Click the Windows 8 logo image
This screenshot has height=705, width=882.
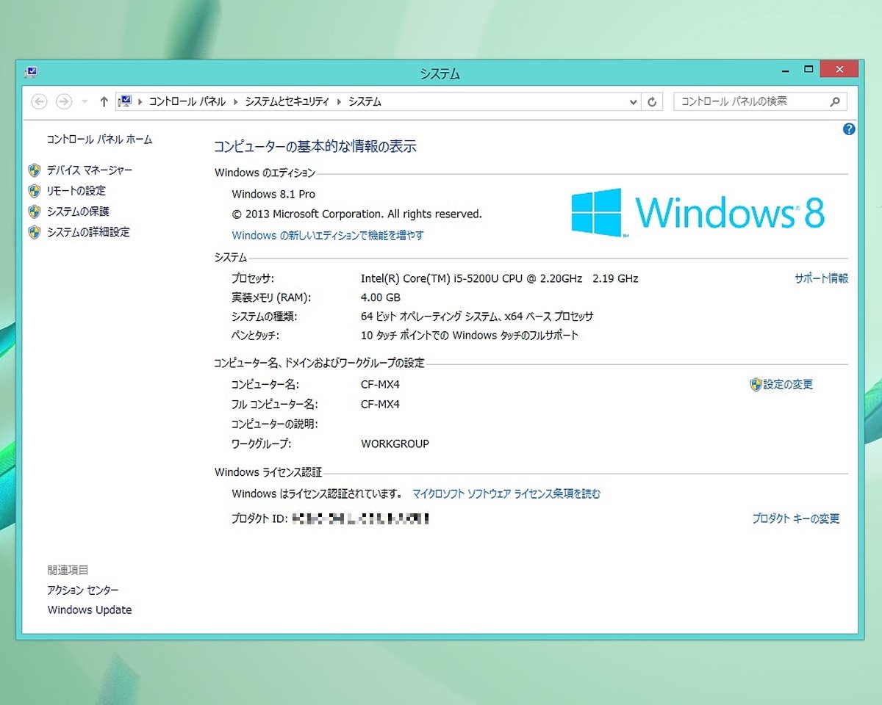point(698,213)
